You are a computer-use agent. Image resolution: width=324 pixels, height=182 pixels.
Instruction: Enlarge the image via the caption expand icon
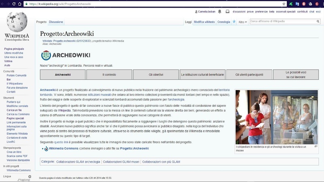tap(316, 146)
